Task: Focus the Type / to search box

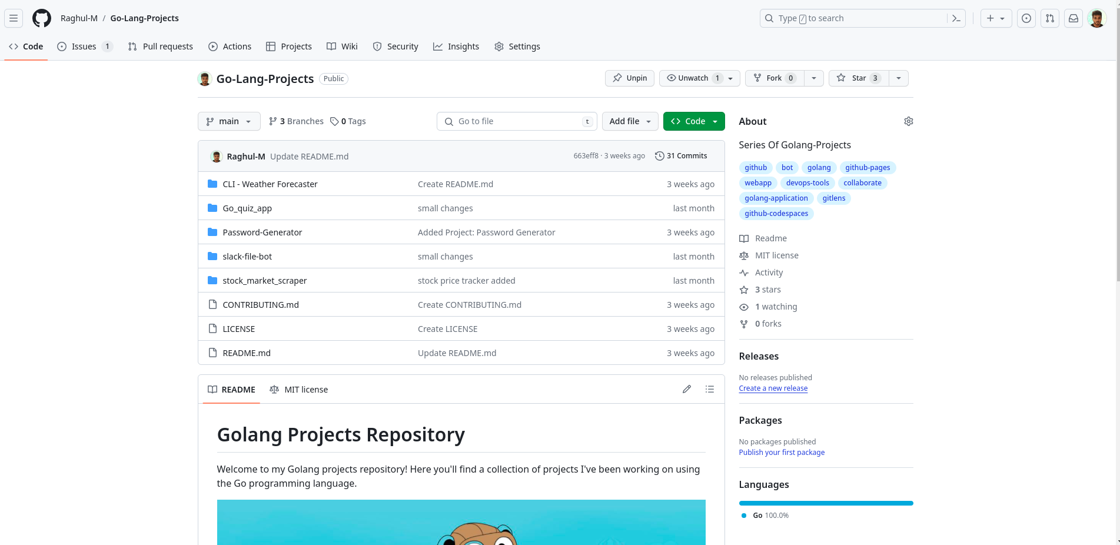Action: click(x=862, y=18)
